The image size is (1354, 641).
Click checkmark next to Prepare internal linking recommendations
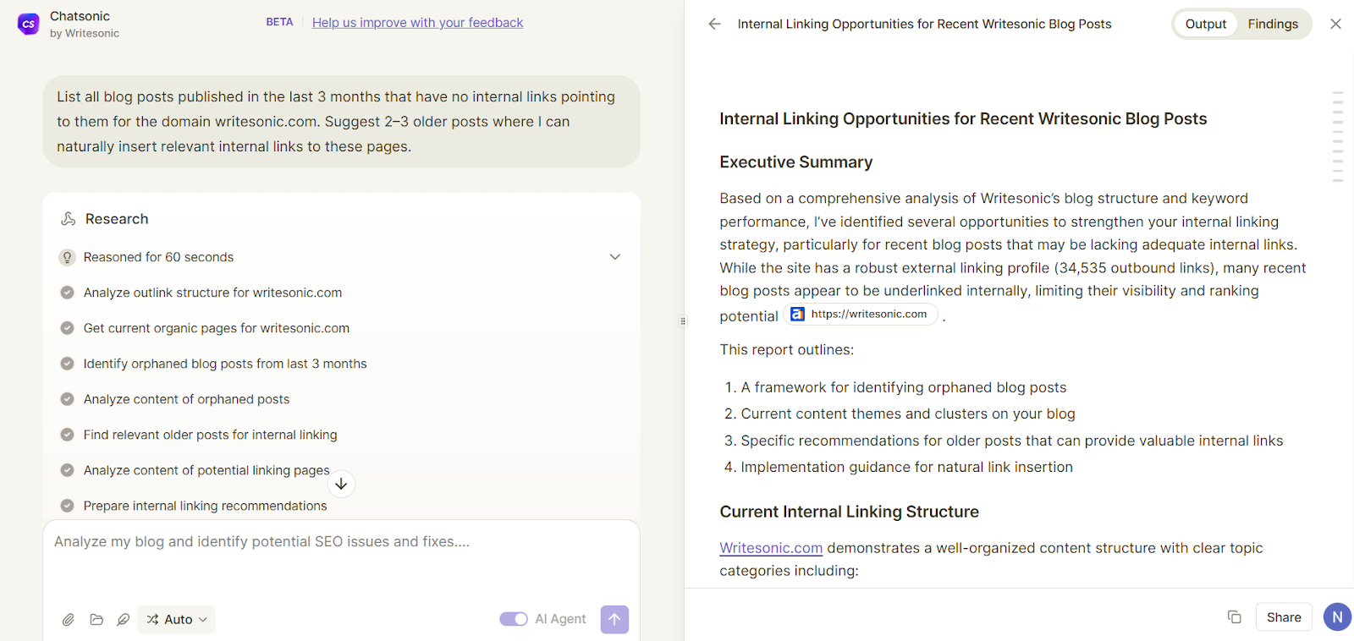(67, 506)
